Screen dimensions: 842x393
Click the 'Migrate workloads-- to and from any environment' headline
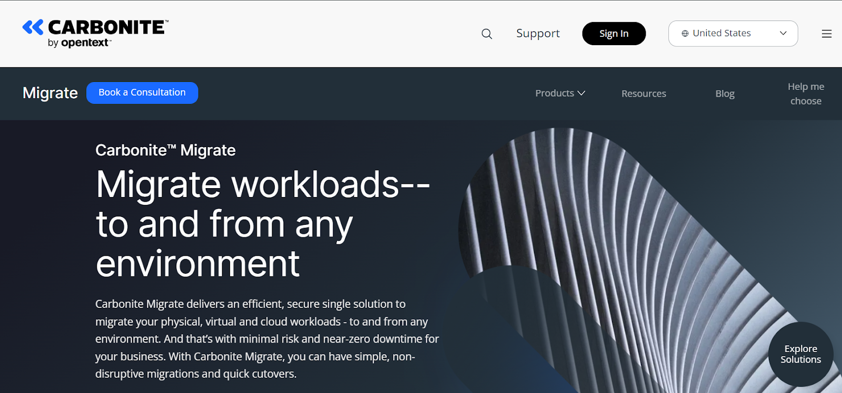click(263, 224)
